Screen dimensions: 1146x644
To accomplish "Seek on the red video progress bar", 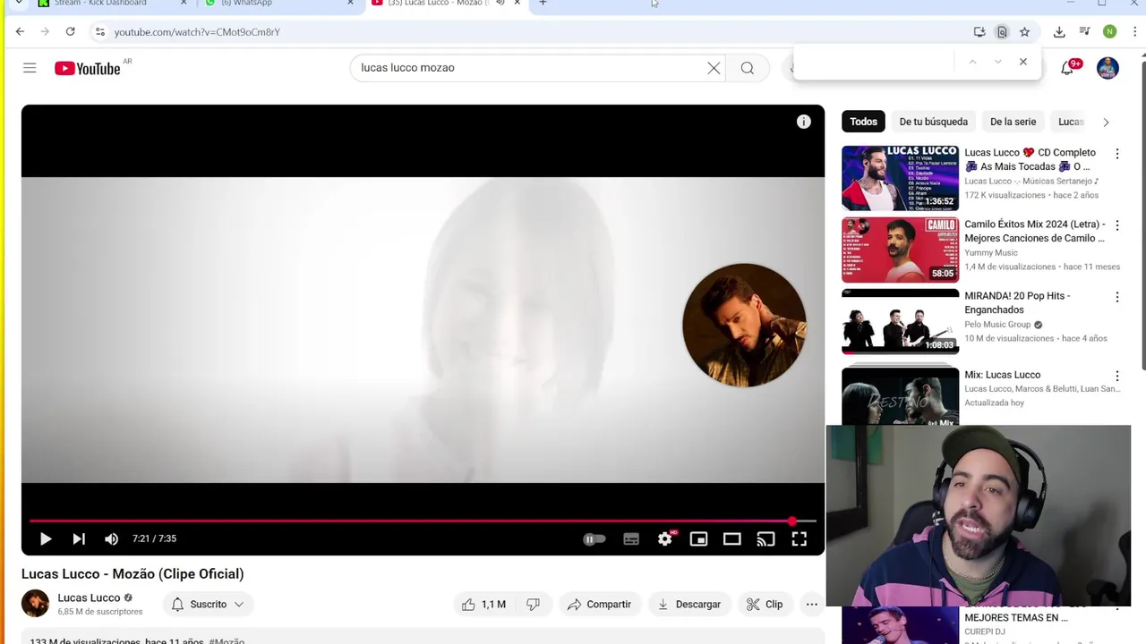I will click(423, 521).
